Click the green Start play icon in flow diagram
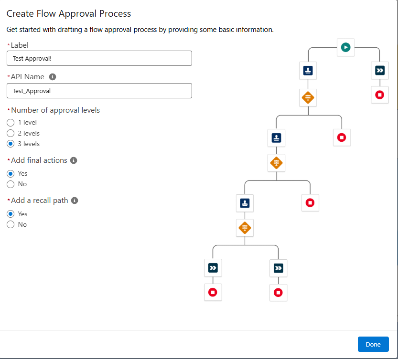Screen dimensions: 398x359 click(345, 47)
